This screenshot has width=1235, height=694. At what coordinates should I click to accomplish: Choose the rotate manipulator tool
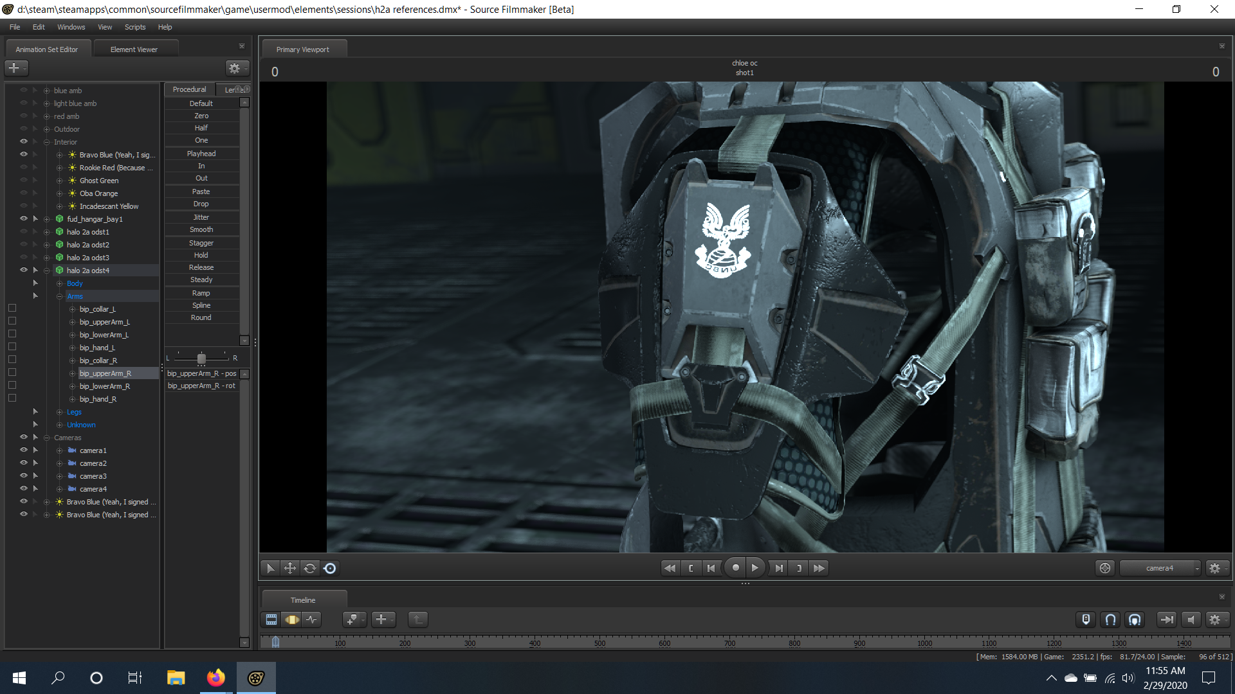310,568
